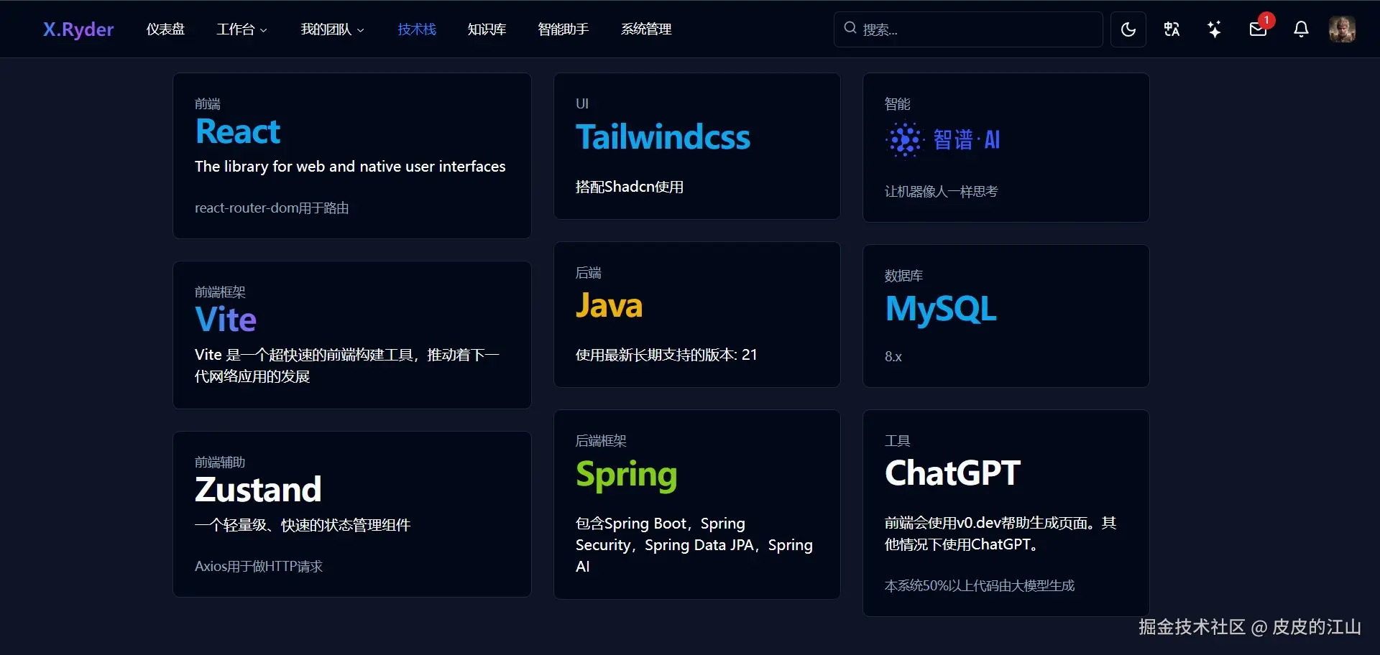Screen dimensions: 1380x655
Task: Click the text '让机器像人一样思考'
Action: pos(941,192)
